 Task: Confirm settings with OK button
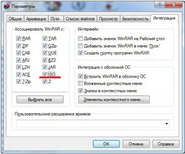click(x=106, y=144)
